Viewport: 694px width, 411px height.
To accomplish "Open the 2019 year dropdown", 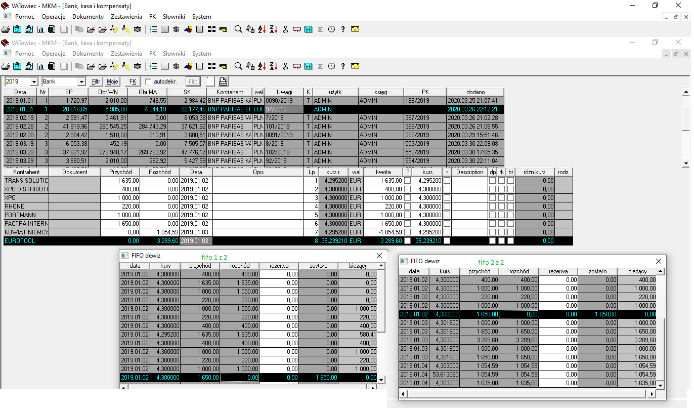I will [34, 81].
